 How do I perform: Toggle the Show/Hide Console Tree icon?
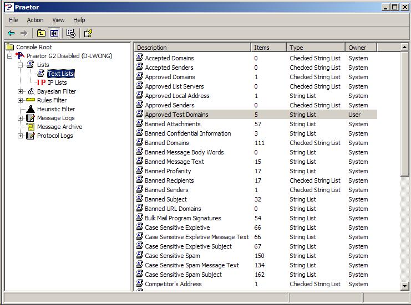54,33
